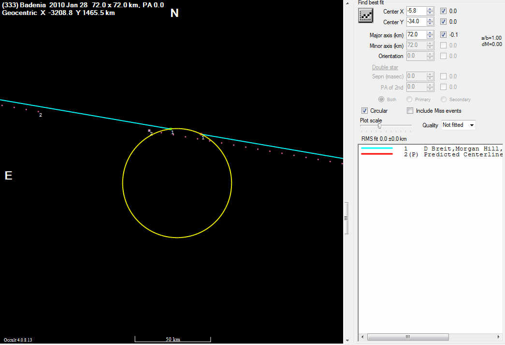Image resolution: width=505 pixels, height=345 pixels.
Task: Toggle the PA of 2nd checkbox
Action: (x=443, y=87)
